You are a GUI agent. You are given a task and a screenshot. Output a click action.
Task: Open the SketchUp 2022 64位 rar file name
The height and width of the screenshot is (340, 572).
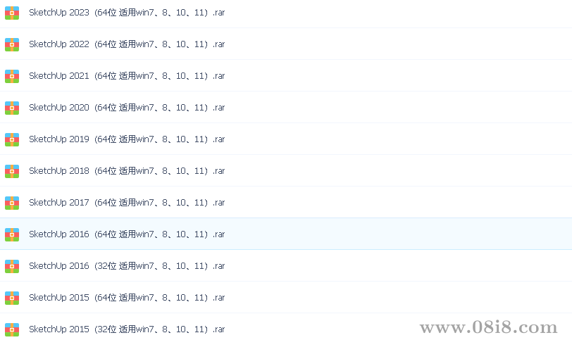click(x=127, y=44)
